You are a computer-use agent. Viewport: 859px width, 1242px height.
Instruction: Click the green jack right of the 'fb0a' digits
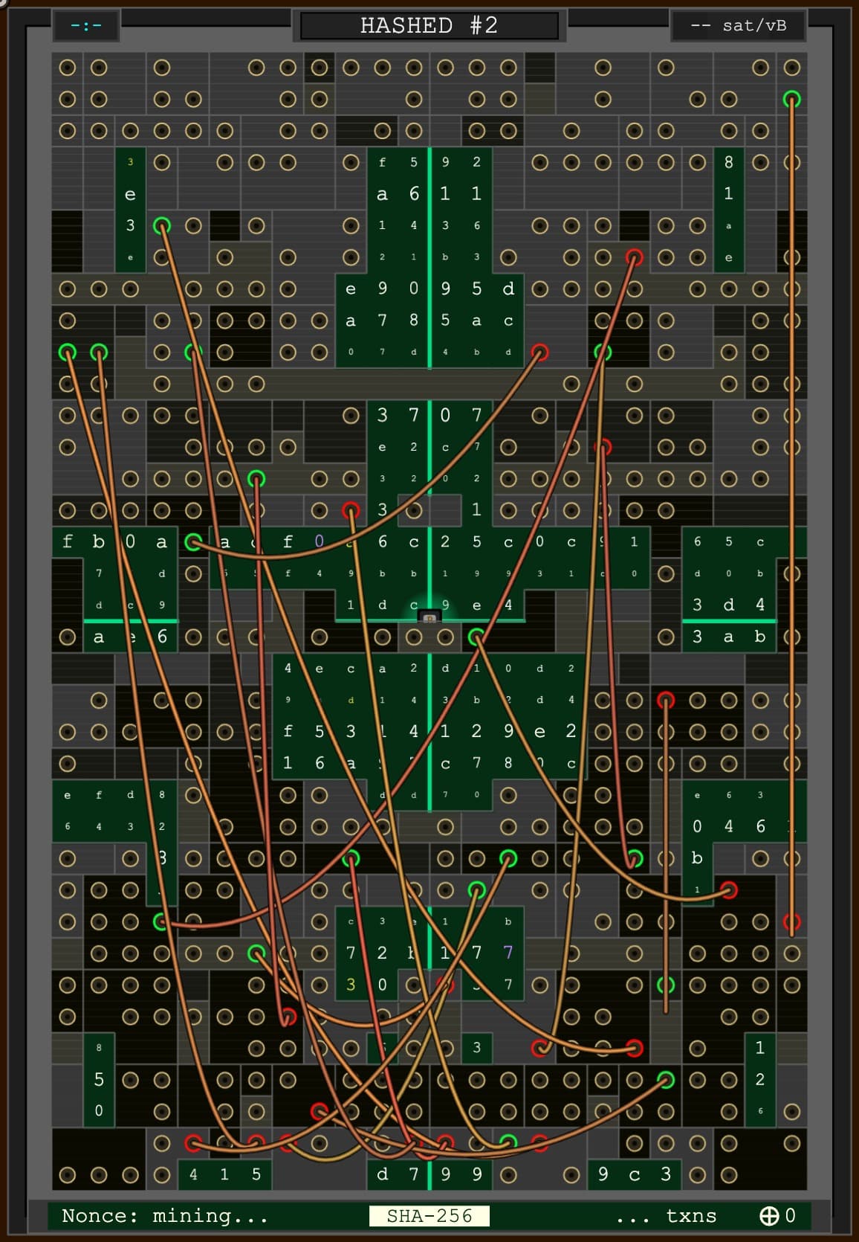(x=193, y=542)
